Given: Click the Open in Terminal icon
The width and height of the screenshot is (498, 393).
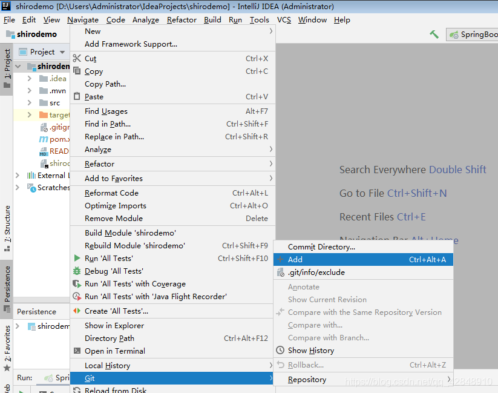Looking at the screenshot, I should click(77, 351).
